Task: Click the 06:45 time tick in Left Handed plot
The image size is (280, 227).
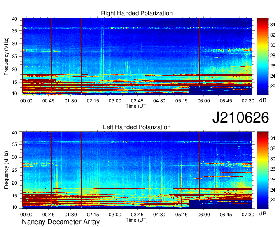Action: coord(226,215)
